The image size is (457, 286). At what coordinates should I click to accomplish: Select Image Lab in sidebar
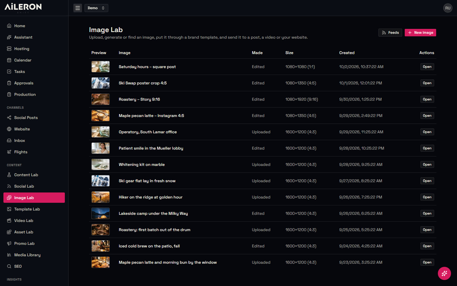(x=34, y=198)
